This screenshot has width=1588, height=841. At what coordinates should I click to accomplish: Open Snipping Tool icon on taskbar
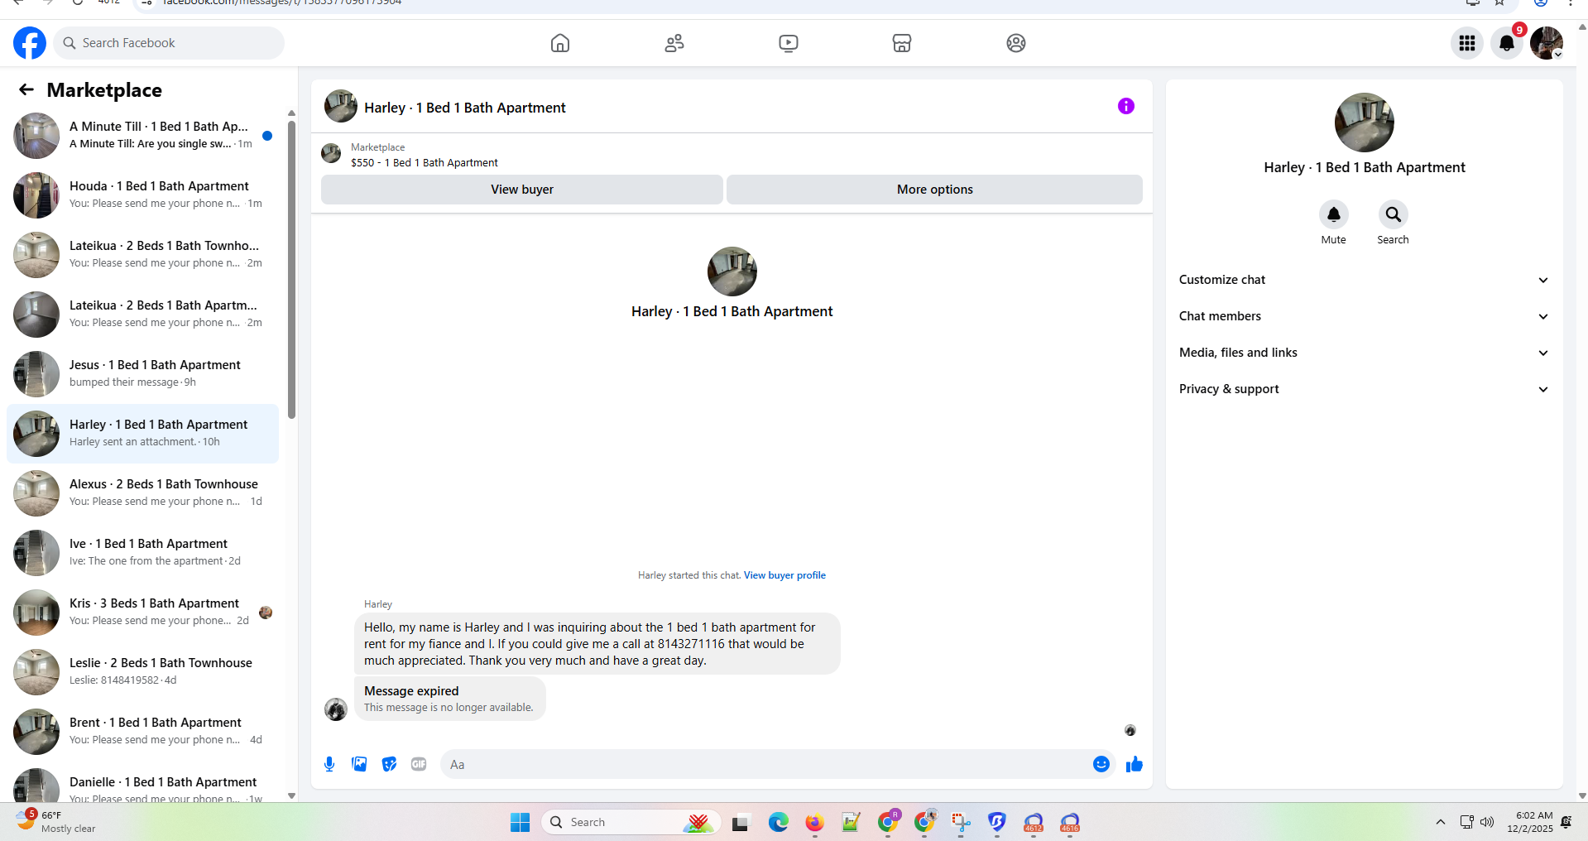pos(961,822)
